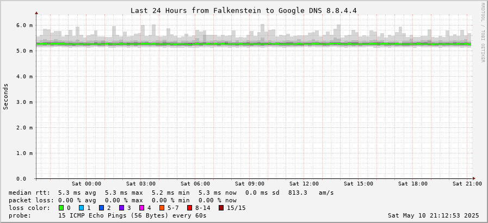
Task: Click the '0.0 ms sd' value
Action: point(262,193)
